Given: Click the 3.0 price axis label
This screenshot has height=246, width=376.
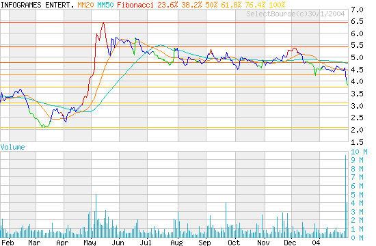Looking at the screenshot, I should (357, 106).
